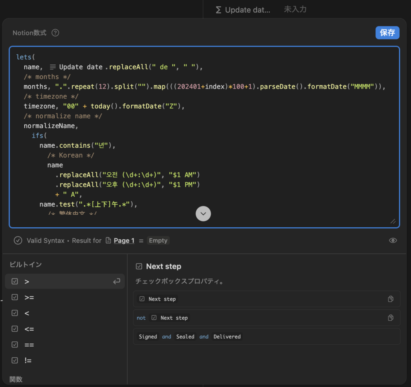This screenshot has width=411, height=387.
Task: Expand the formula editor with the down chevron
Action: click(203, 214)
